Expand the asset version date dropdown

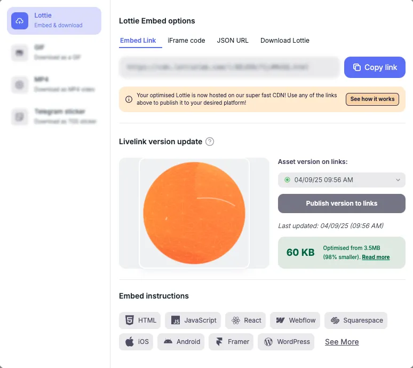(341, 180)
